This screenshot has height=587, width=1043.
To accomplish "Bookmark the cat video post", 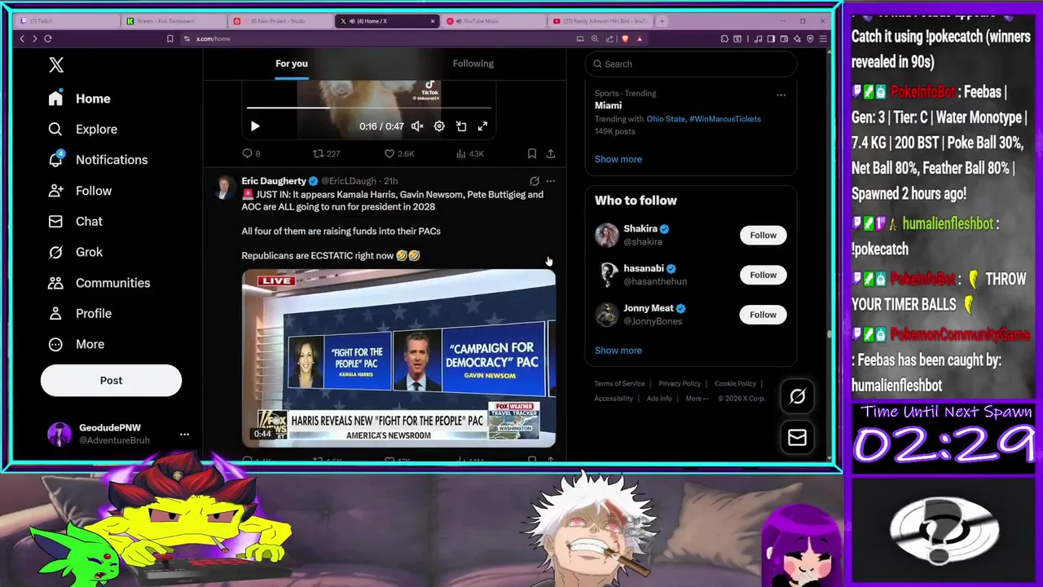I will click(x=532, y=153).
